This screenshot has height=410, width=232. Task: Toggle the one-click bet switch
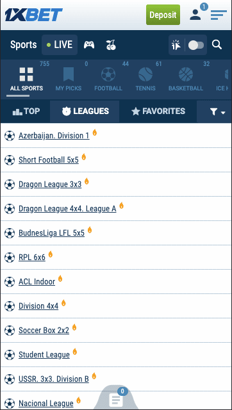point(196,45)
